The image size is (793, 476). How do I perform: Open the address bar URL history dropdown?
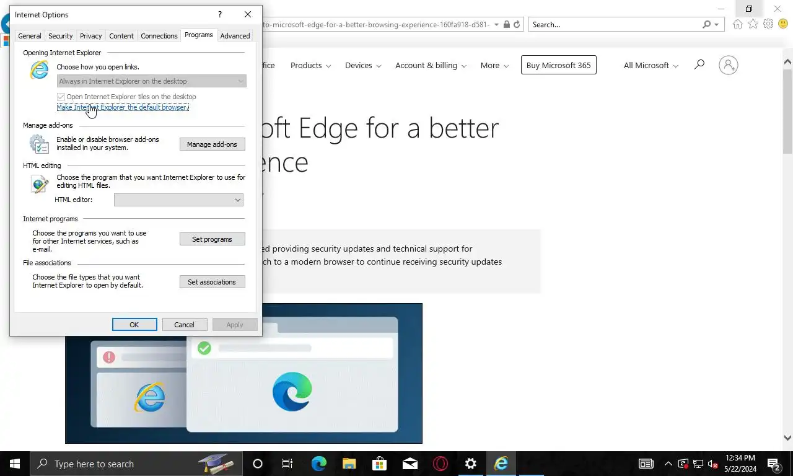496,25
